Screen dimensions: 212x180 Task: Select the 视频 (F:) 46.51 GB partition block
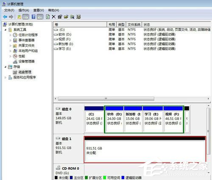click(173, 120)
